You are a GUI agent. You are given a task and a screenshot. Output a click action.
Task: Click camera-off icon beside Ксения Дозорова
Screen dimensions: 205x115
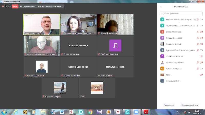point(201,38)
